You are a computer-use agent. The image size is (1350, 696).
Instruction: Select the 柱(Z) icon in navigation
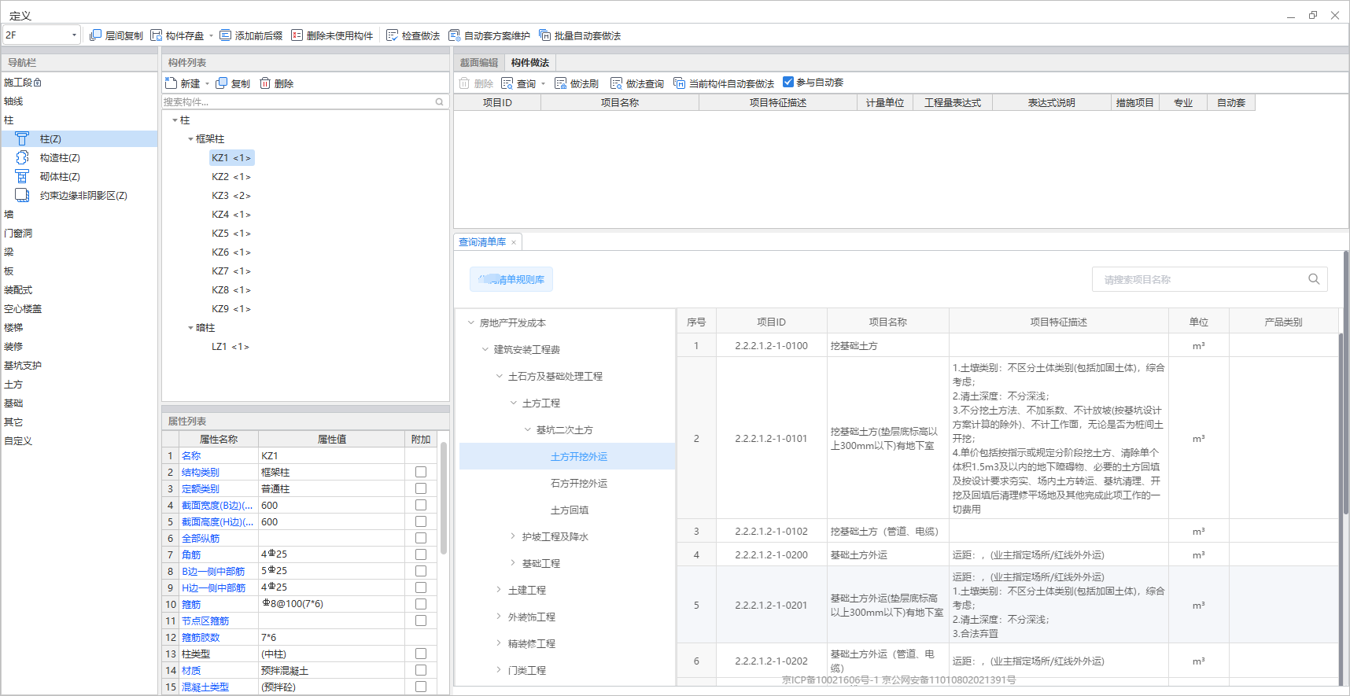pyautogui.click(x=22, y=138)
